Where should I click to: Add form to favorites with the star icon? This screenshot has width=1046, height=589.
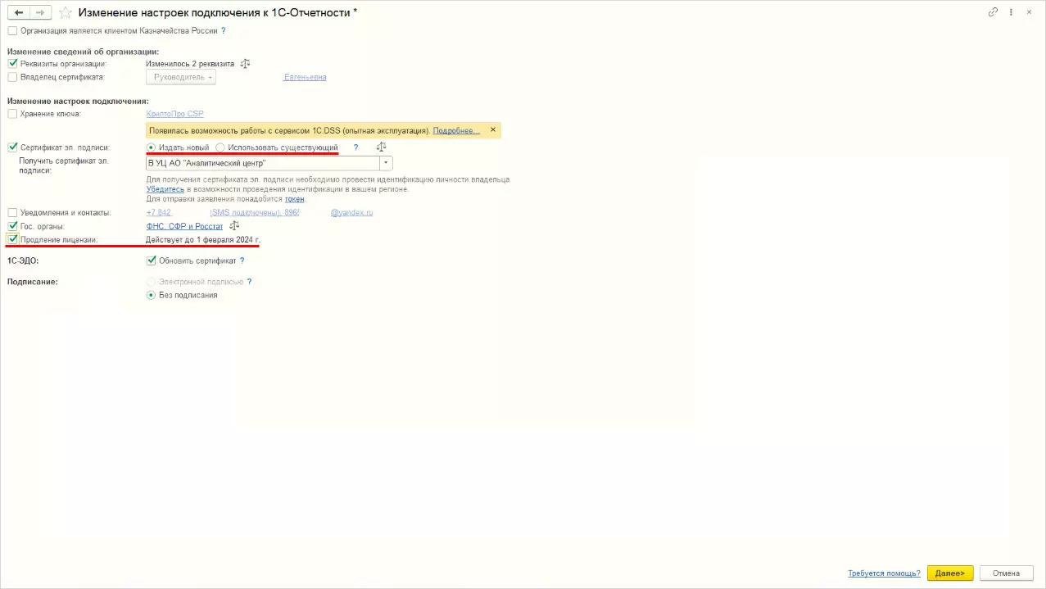click(66, 13)
